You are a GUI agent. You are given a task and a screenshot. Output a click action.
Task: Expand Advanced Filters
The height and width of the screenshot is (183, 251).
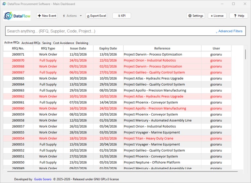229,31
